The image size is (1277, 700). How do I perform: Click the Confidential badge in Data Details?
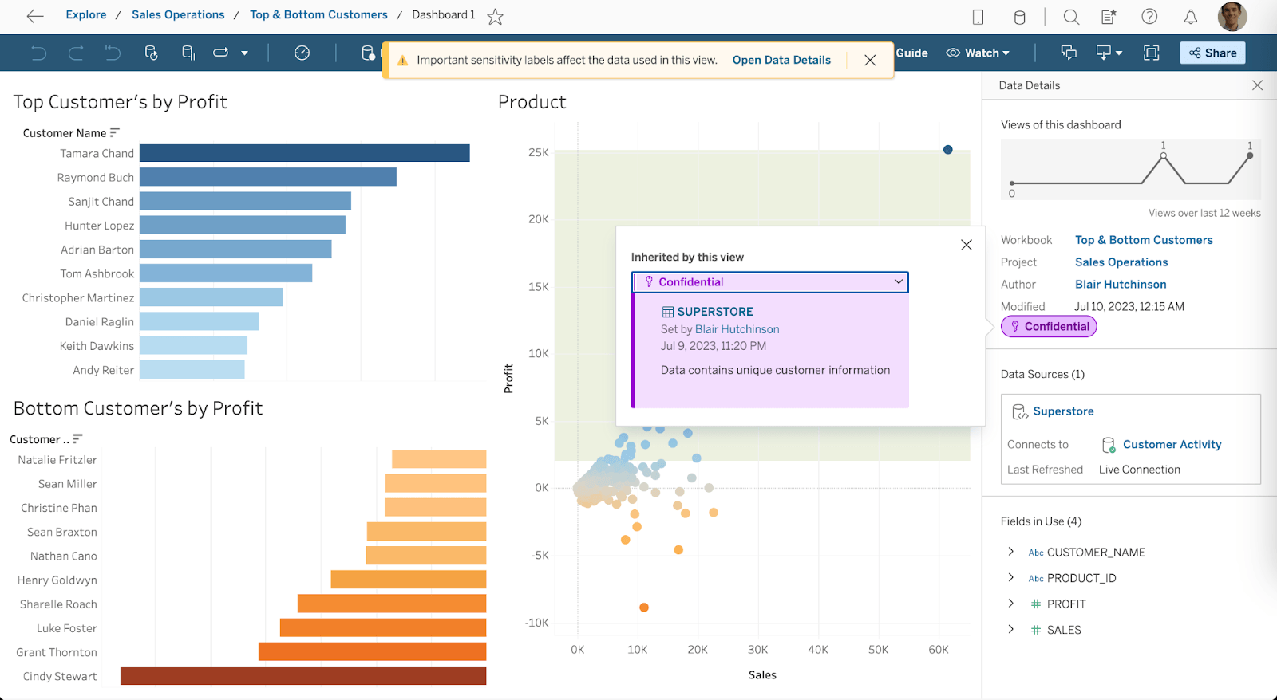pyautogui.click(x=1049, y=326)
